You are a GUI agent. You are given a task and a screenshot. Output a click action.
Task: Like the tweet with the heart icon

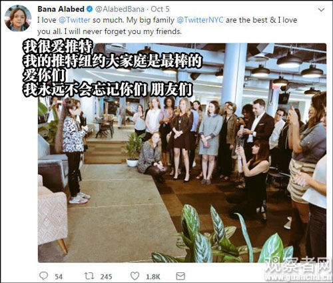point(135,276)
